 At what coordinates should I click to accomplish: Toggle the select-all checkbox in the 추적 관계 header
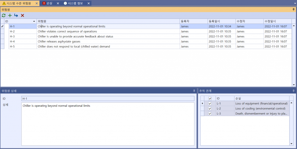210,99
